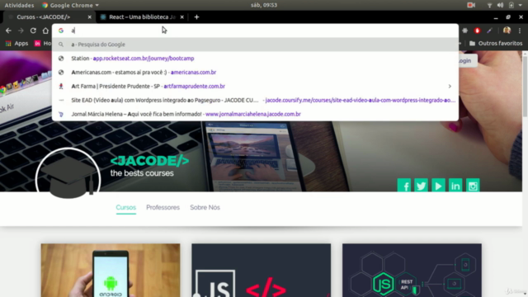This screenshot has width=528, height=297.
Task: Open JACODE Twitter page icon
Action: click(x=421, y=186)
